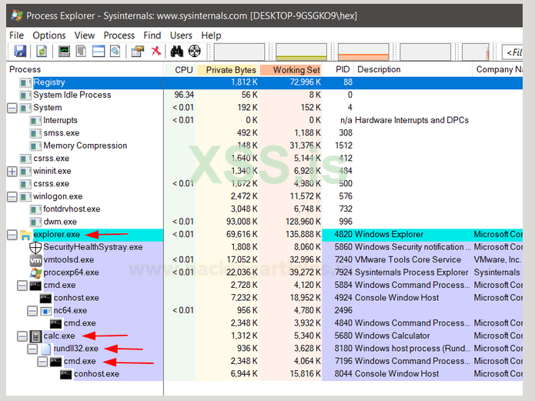Screen dimensions: 535x401
Task: Click the shield icon of SecurityHealthSystray.exe
Action: 35,247
